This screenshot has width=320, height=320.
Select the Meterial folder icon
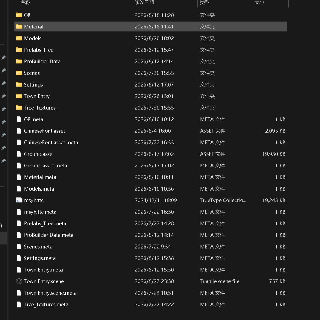19,27
